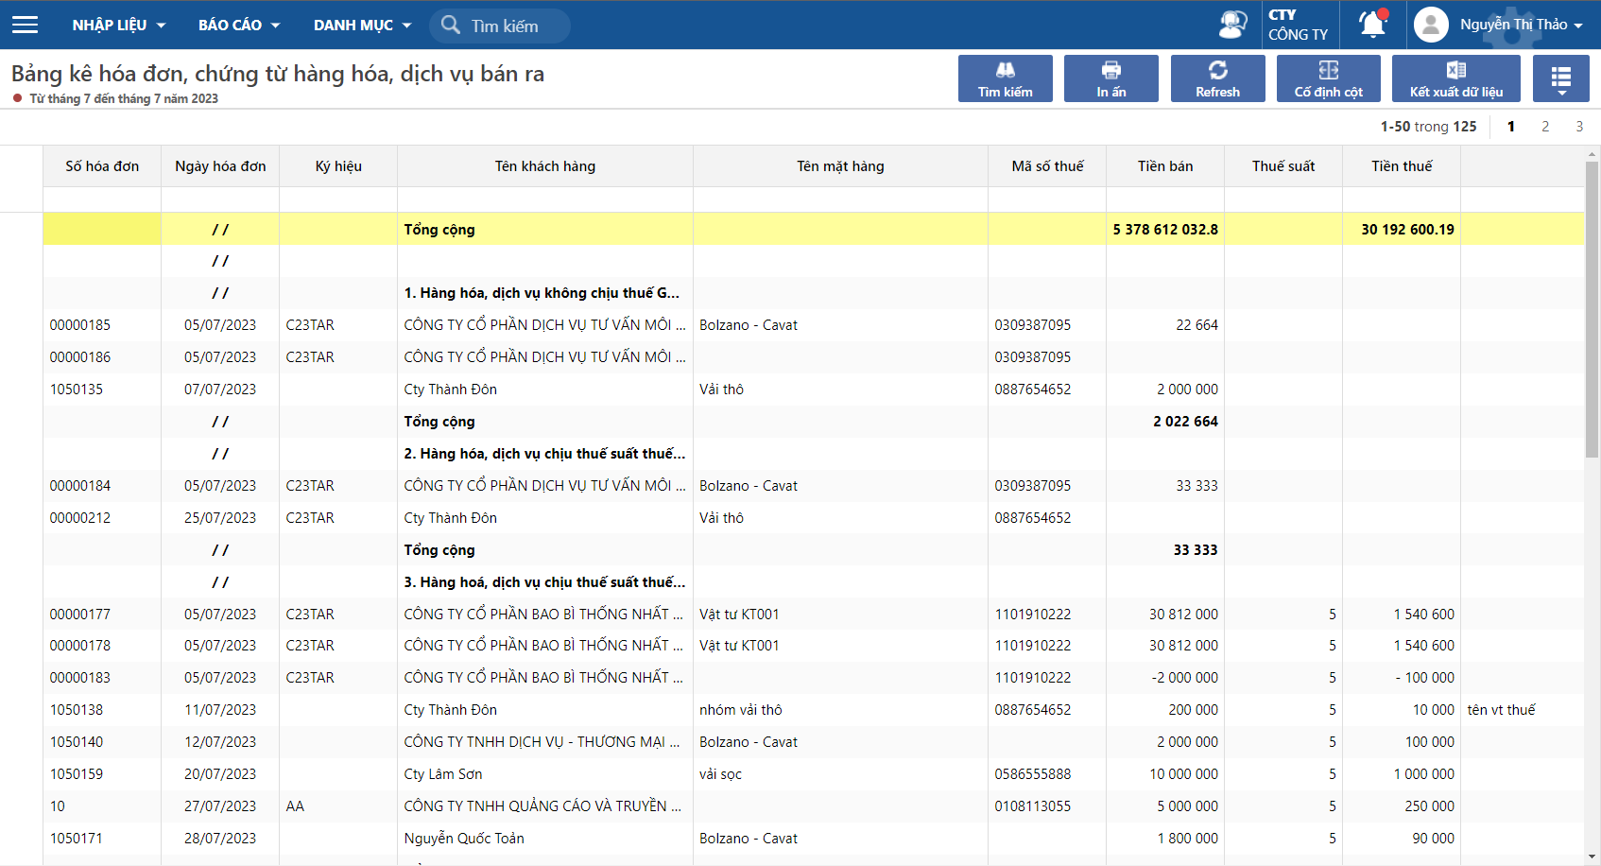Click the Tìm kiếm binoculars button
The width and height of the screenshot is (1601, 866).
click(x=1005, y=78)
